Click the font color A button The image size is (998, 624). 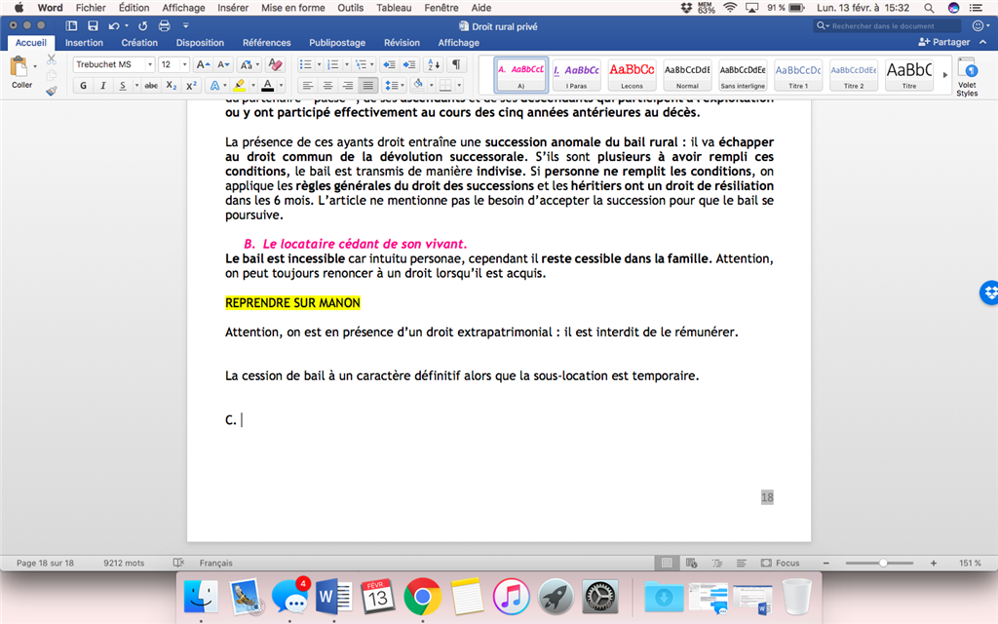(268, 86)
